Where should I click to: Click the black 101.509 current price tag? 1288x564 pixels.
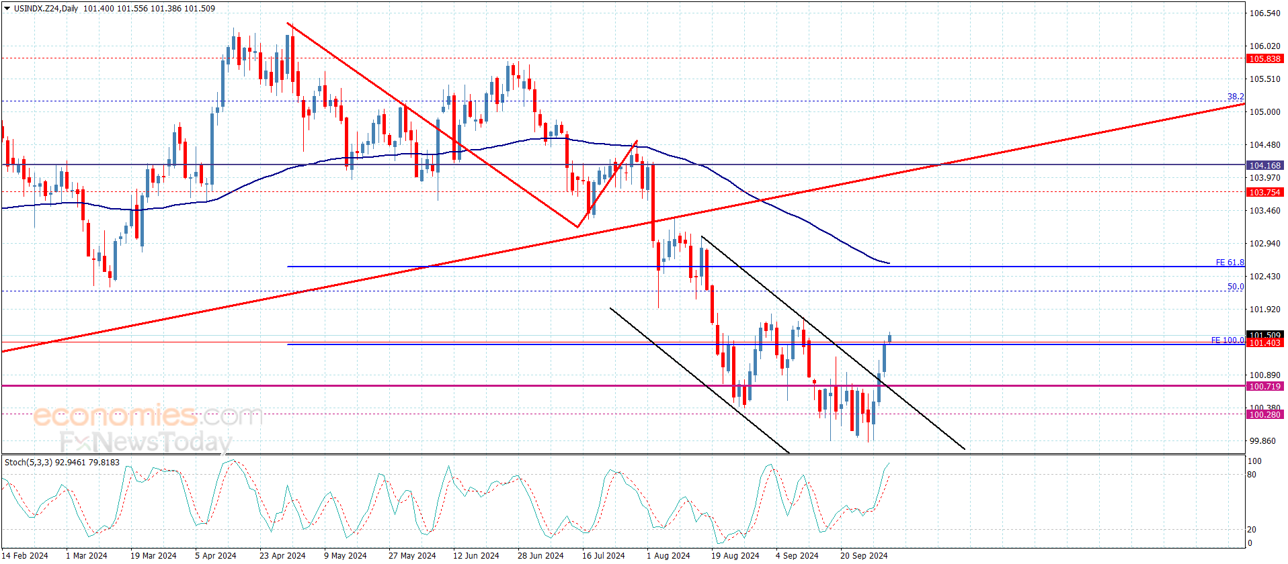[x=1264, y=334]
